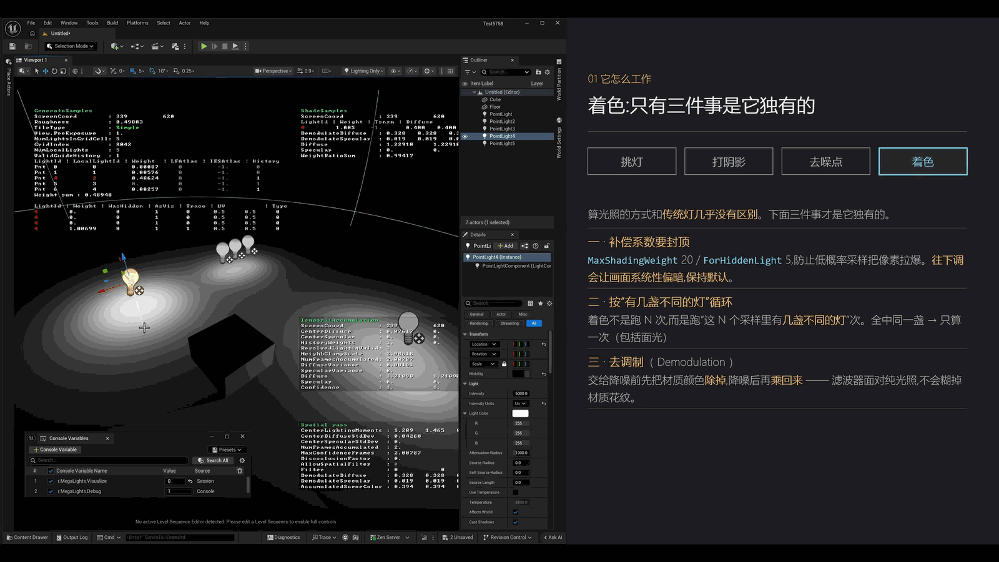Click the Stop simulation square button
Screen dimensions: 999x562
point(225,46)
